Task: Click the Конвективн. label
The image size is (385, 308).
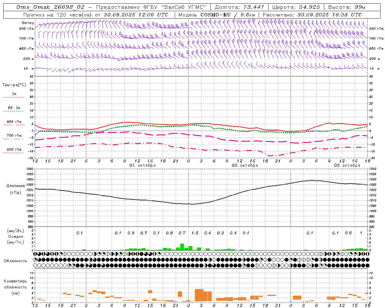Action: [15, 281]
